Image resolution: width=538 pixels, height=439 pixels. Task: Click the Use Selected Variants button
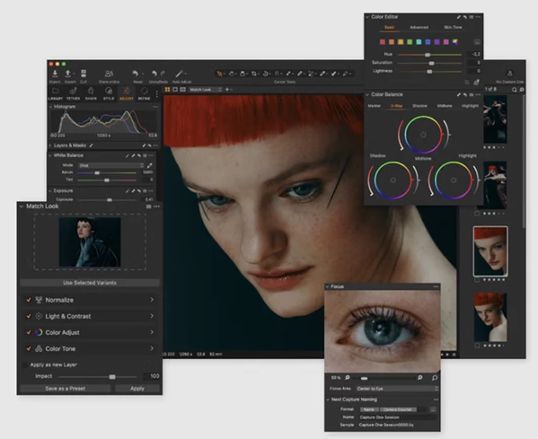90,283
